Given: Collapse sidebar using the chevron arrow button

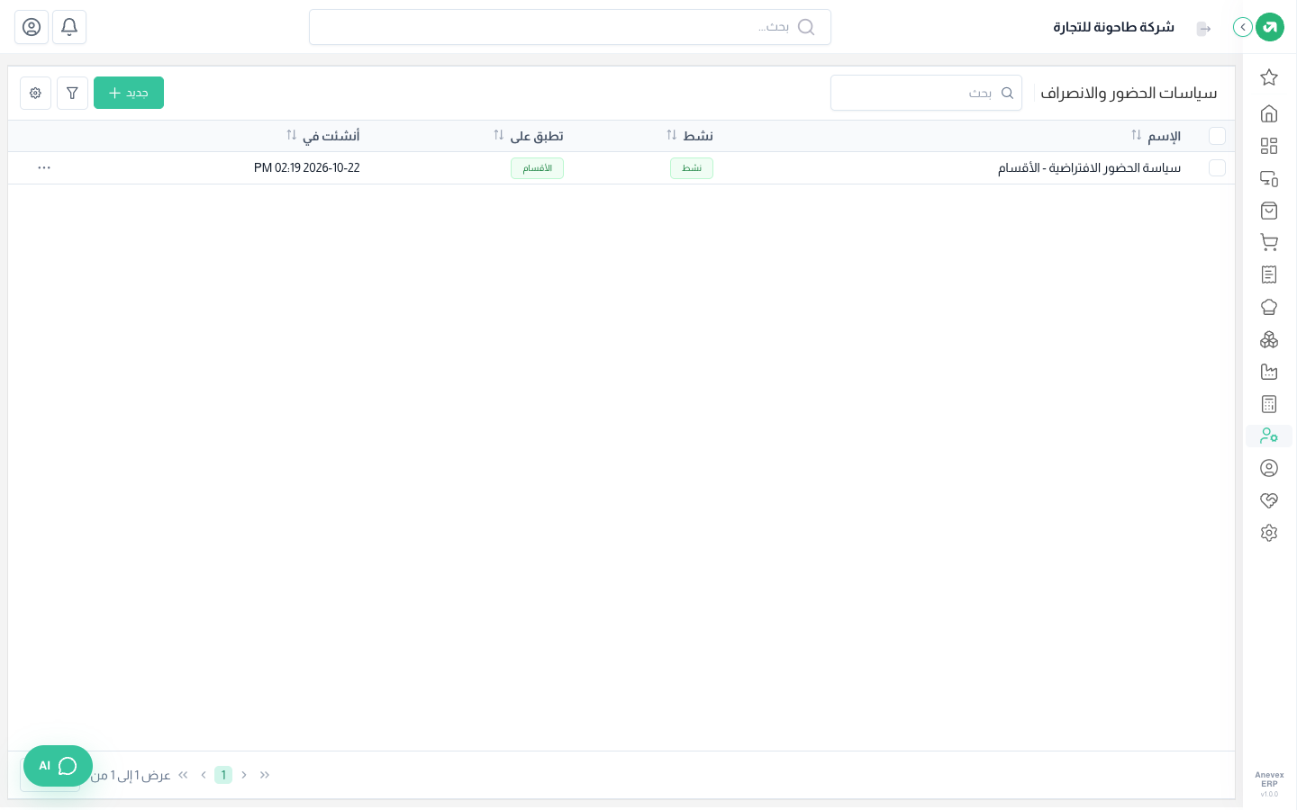Looking at the screenshot, I should tap(1243, 27).
